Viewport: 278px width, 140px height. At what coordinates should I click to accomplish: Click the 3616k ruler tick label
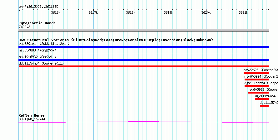pyautogui.click(x=56, y=12)
